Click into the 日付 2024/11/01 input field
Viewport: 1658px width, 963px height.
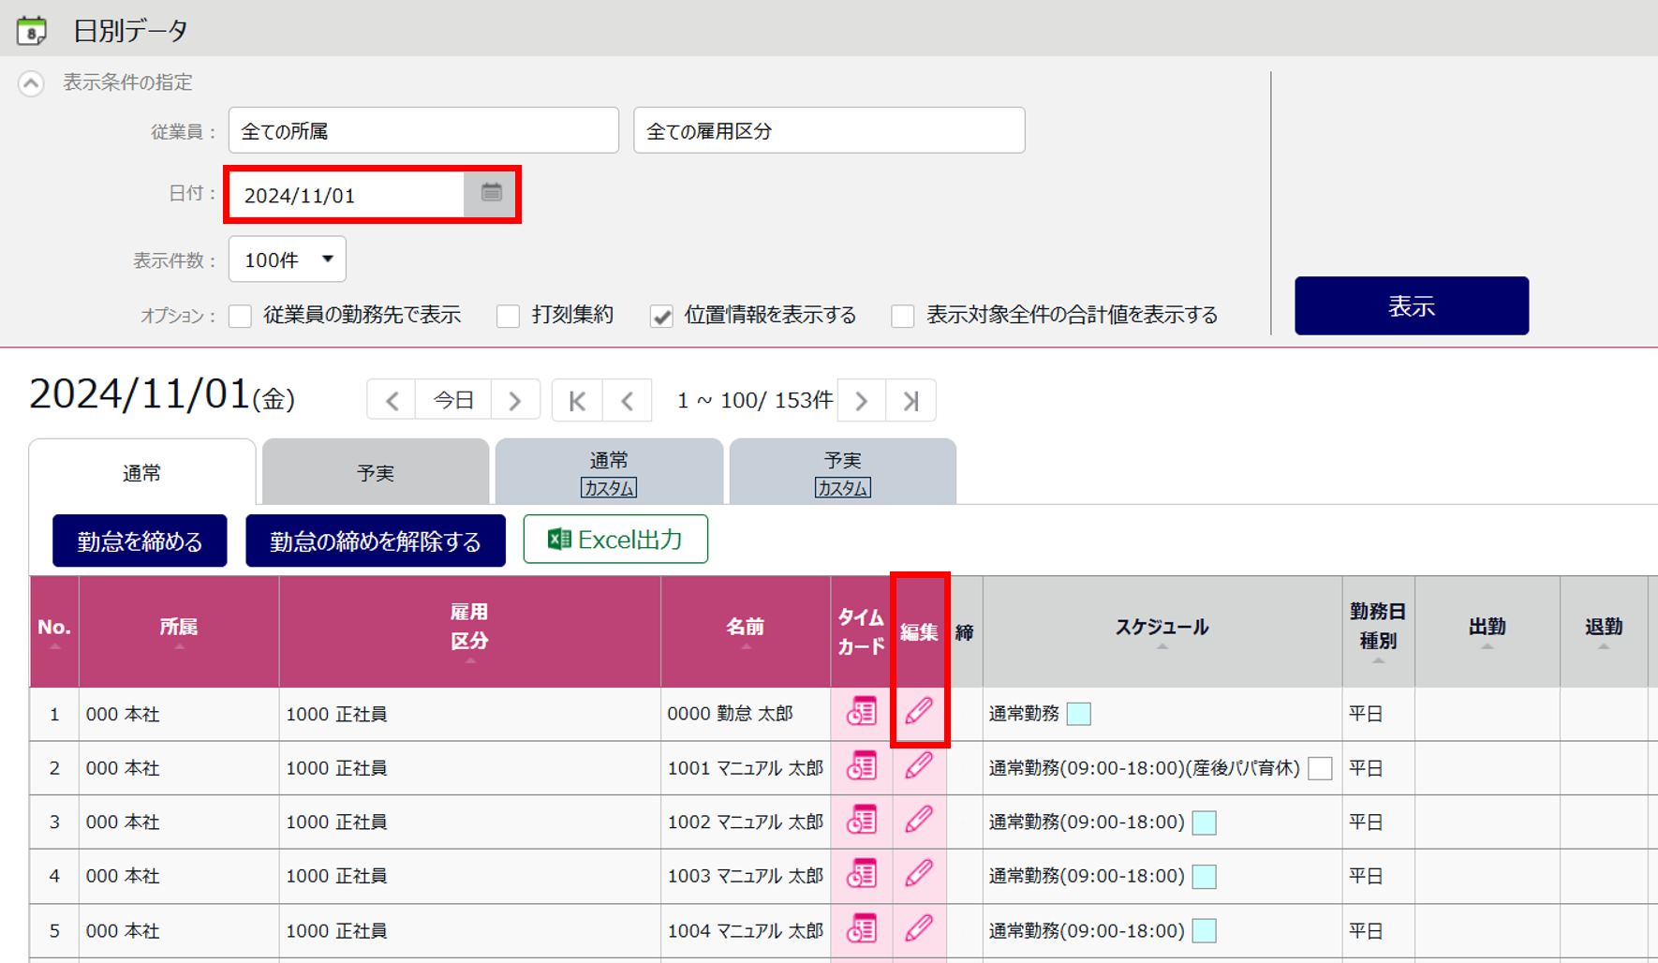coord(348,195)
